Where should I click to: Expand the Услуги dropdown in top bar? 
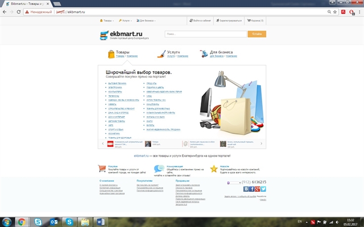pyautogui.click(x=125, y=20)
